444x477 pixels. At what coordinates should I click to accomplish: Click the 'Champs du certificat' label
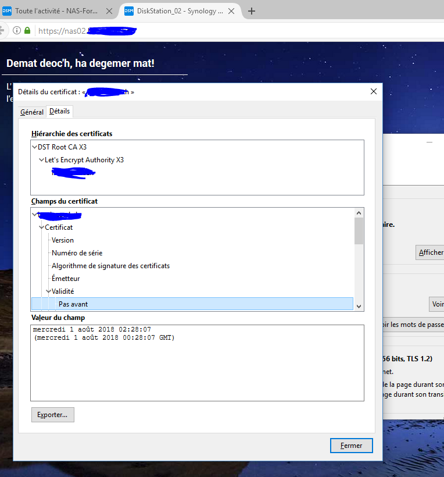click(65, 201)
